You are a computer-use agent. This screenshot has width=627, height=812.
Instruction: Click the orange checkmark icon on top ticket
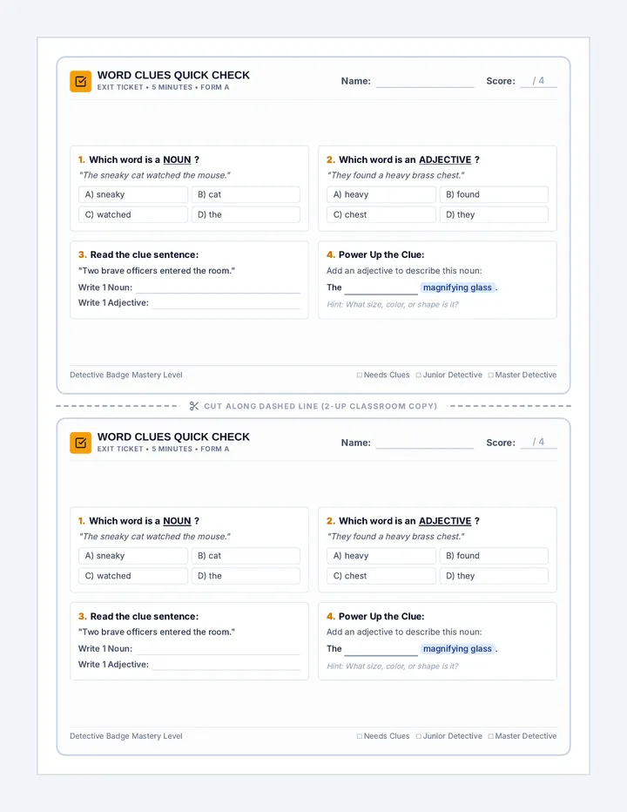81,81
